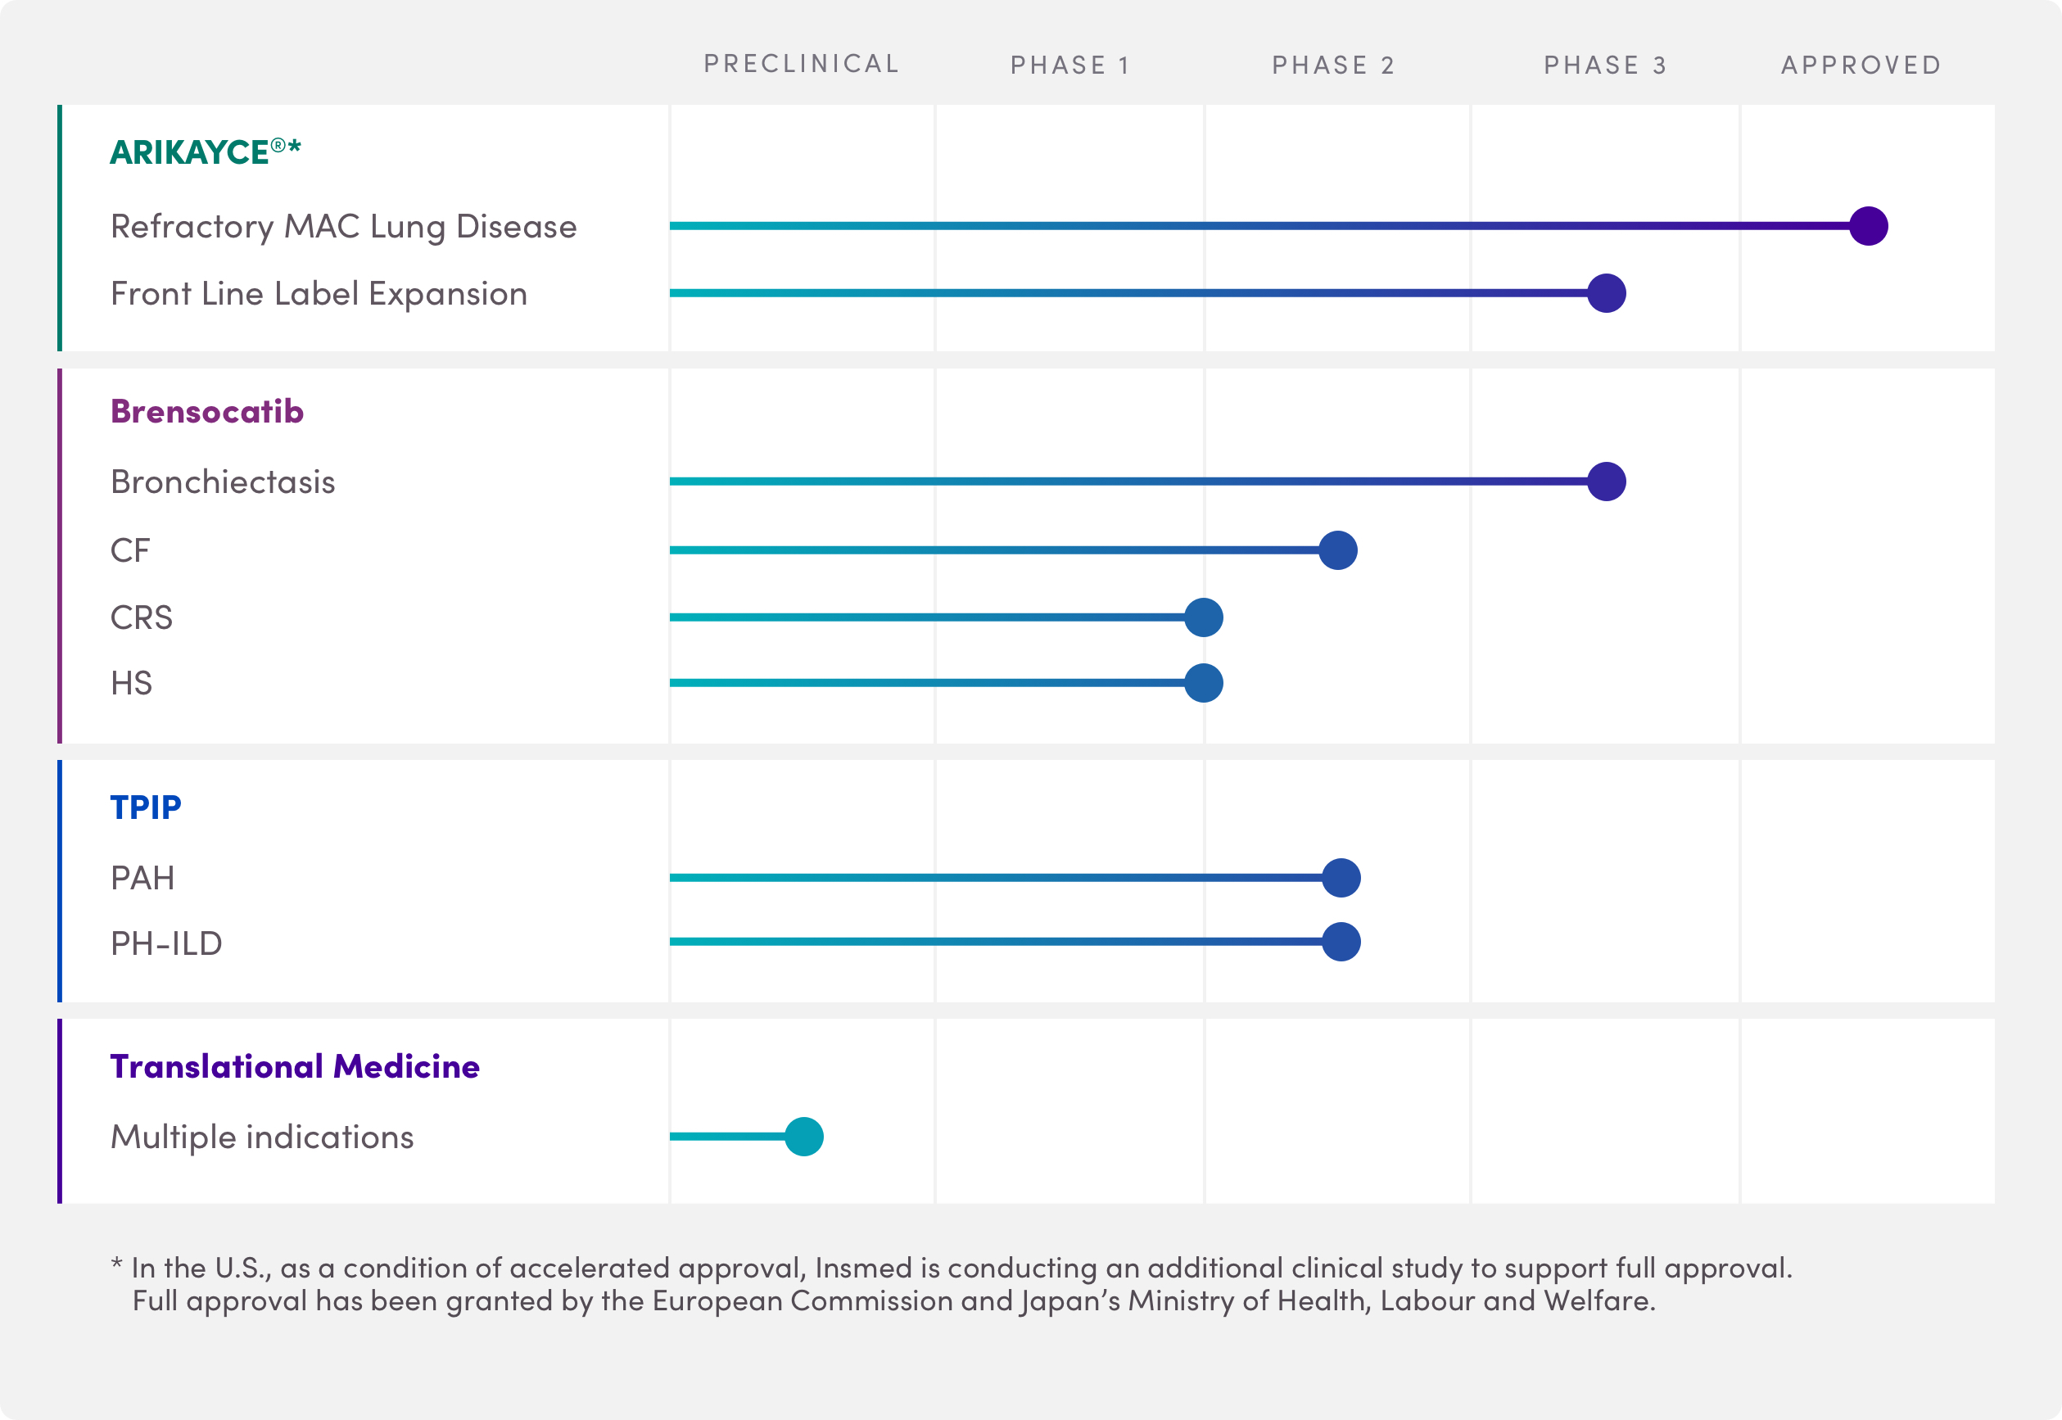This screenshot has width=2062, height=1420.
Task: Click the Refractory MAC Lung Disease endpoint dot
Action: click(x=1867, y=226)
